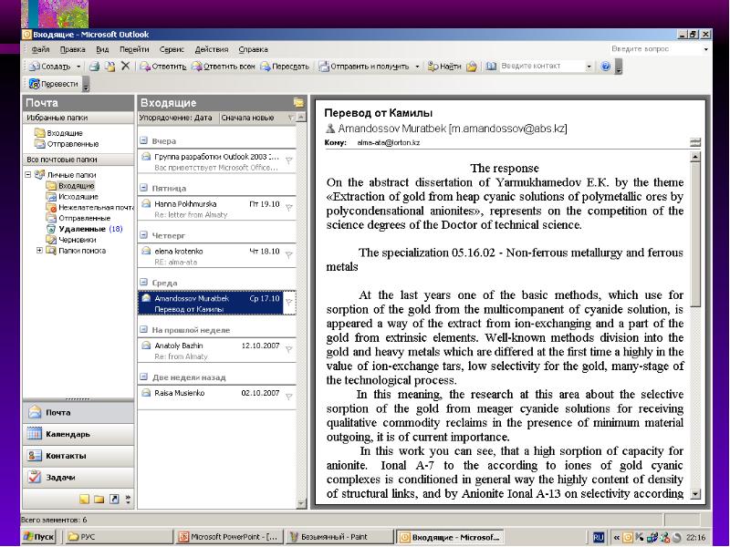Open the shortcuts icon at pane bottom
This screenshot has height=547, width=730.
114,500
